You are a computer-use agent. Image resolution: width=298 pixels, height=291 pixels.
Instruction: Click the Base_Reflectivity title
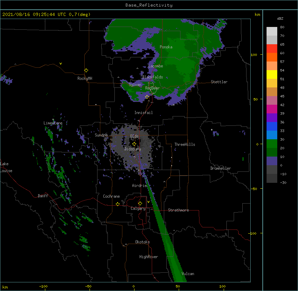[149, 5]
